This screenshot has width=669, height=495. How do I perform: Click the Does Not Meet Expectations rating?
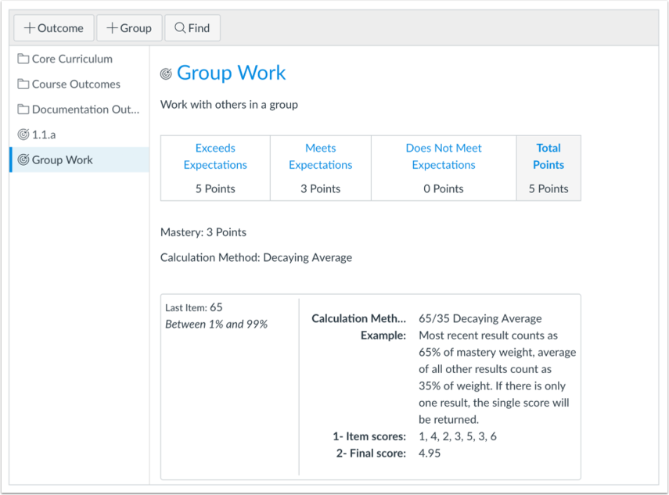(444, 156)
